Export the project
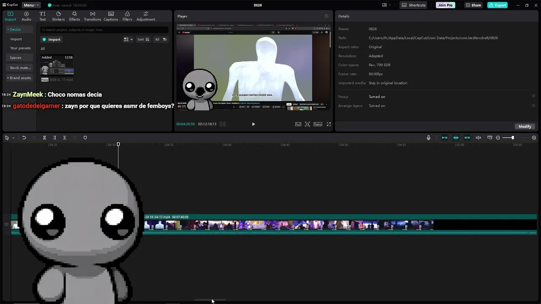 [x=497, y=5]
